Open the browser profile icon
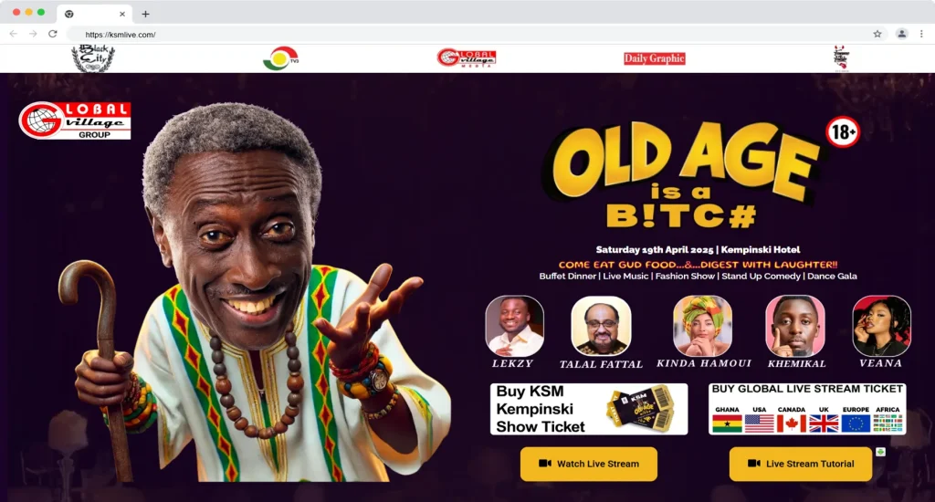Viewport: 935px width, 502px height. pos(901,34)
